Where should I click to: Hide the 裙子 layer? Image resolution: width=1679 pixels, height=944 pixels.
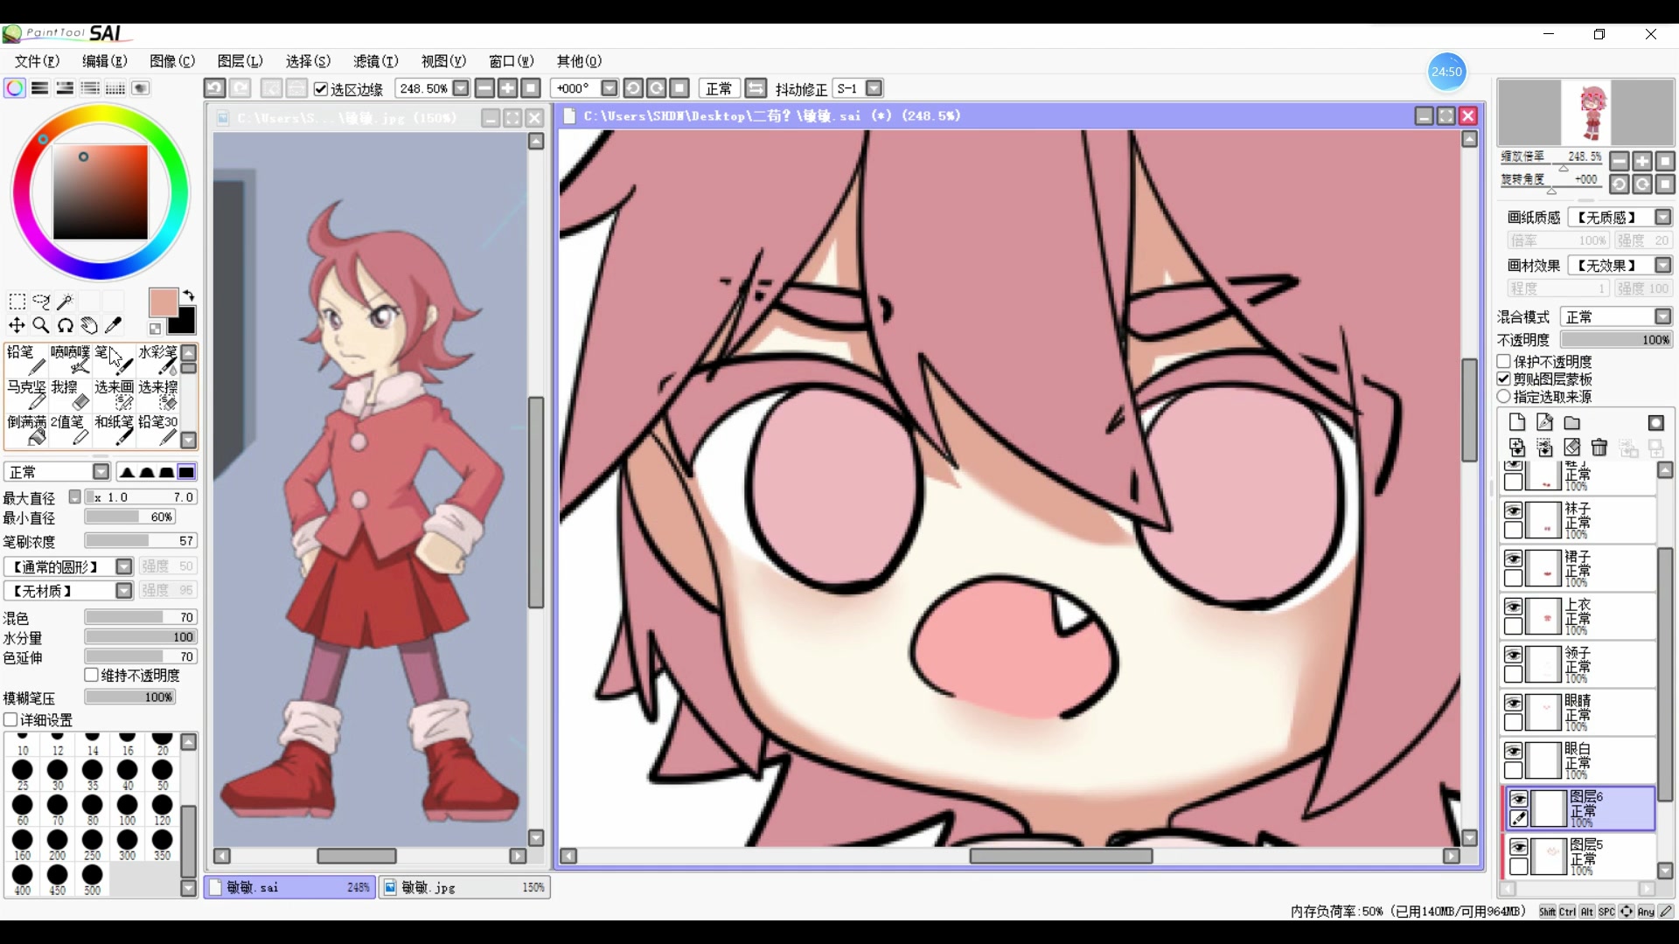(x=1513, y=559)
